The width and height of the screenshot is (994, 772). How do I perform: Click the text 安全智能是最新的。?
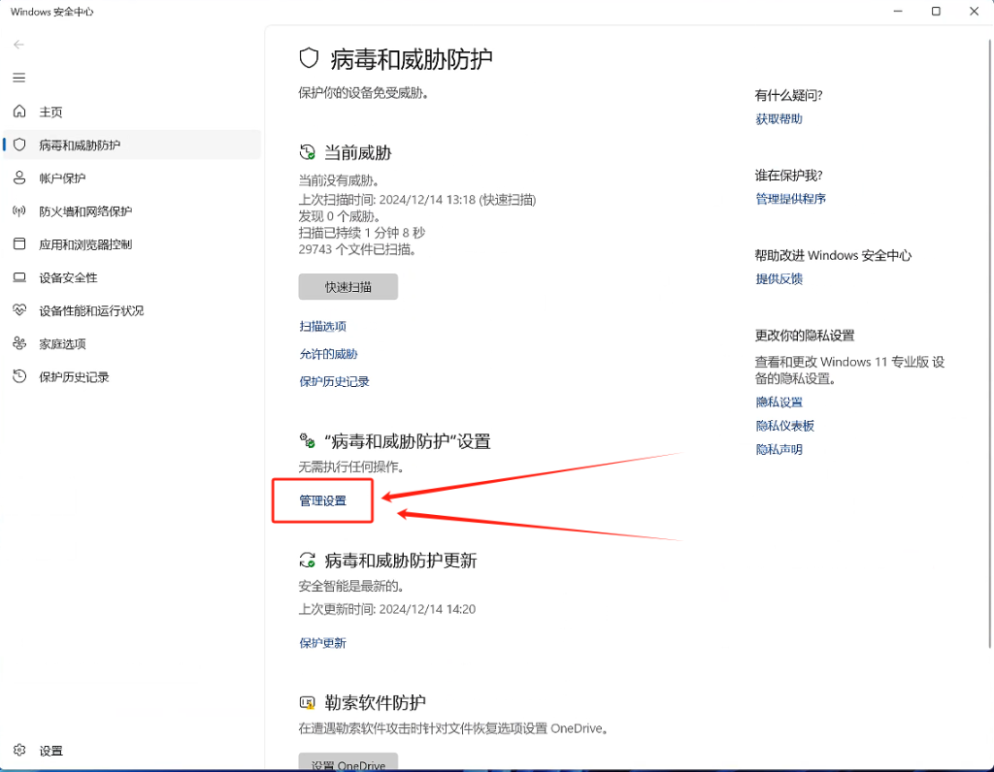351,587
